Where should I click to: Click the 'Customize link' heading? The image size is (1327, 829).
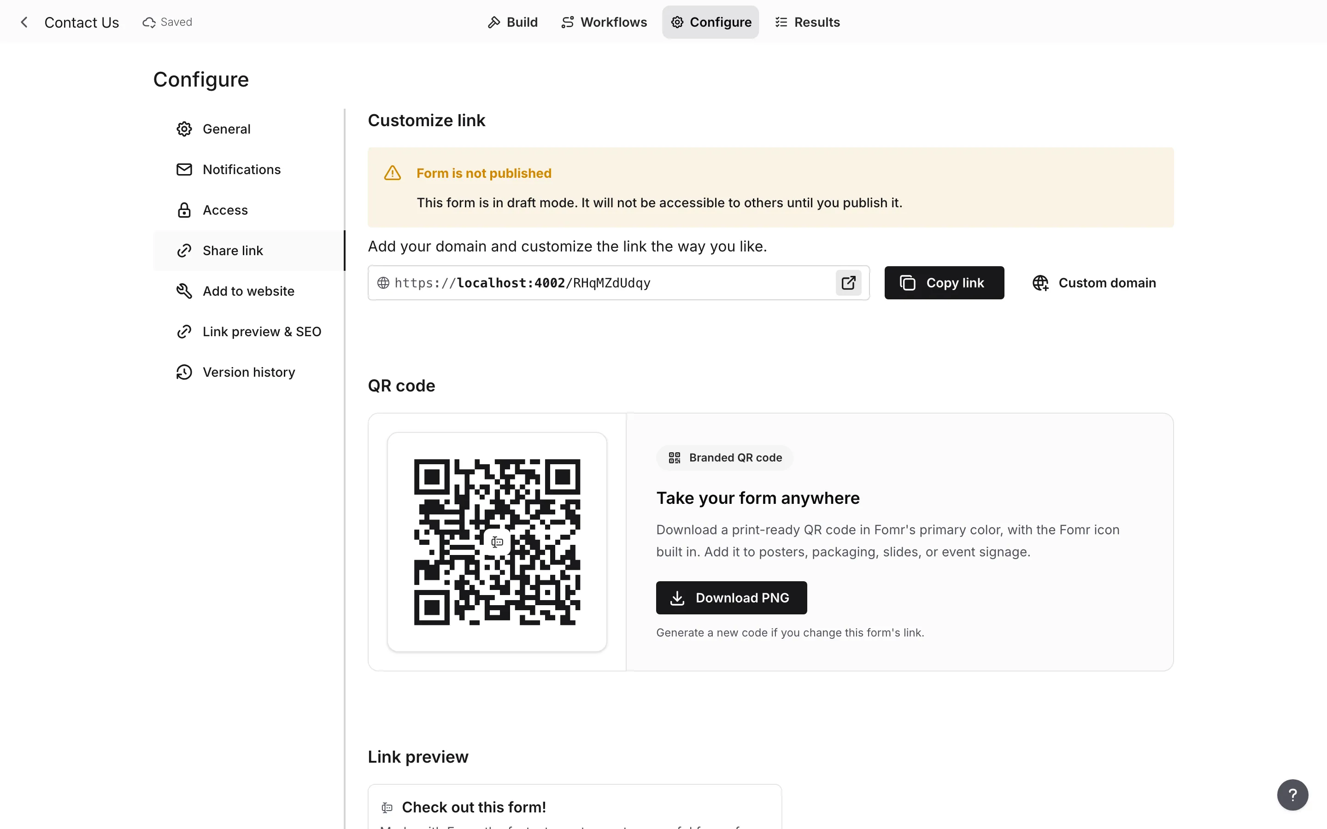pos(427,120)
